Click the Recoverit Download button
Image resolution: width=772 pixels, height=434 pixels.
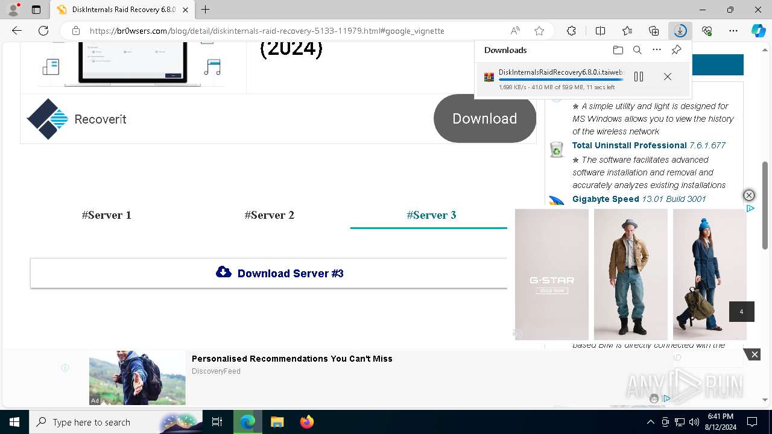coord(485,119)
